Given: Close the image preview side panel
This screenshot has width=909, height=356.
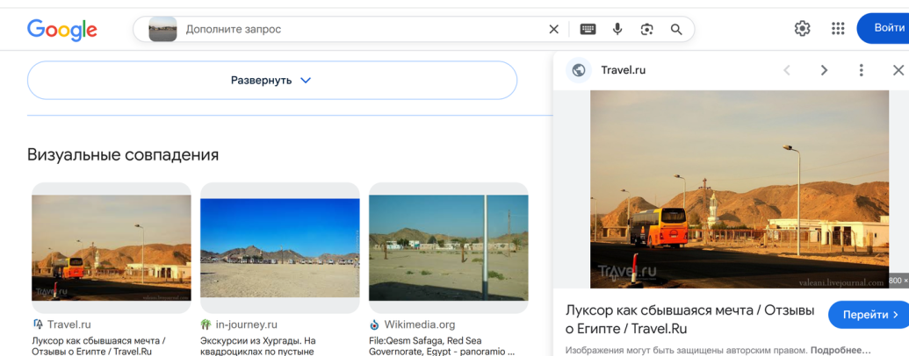Looking at the screenshot, I should 898,71.
